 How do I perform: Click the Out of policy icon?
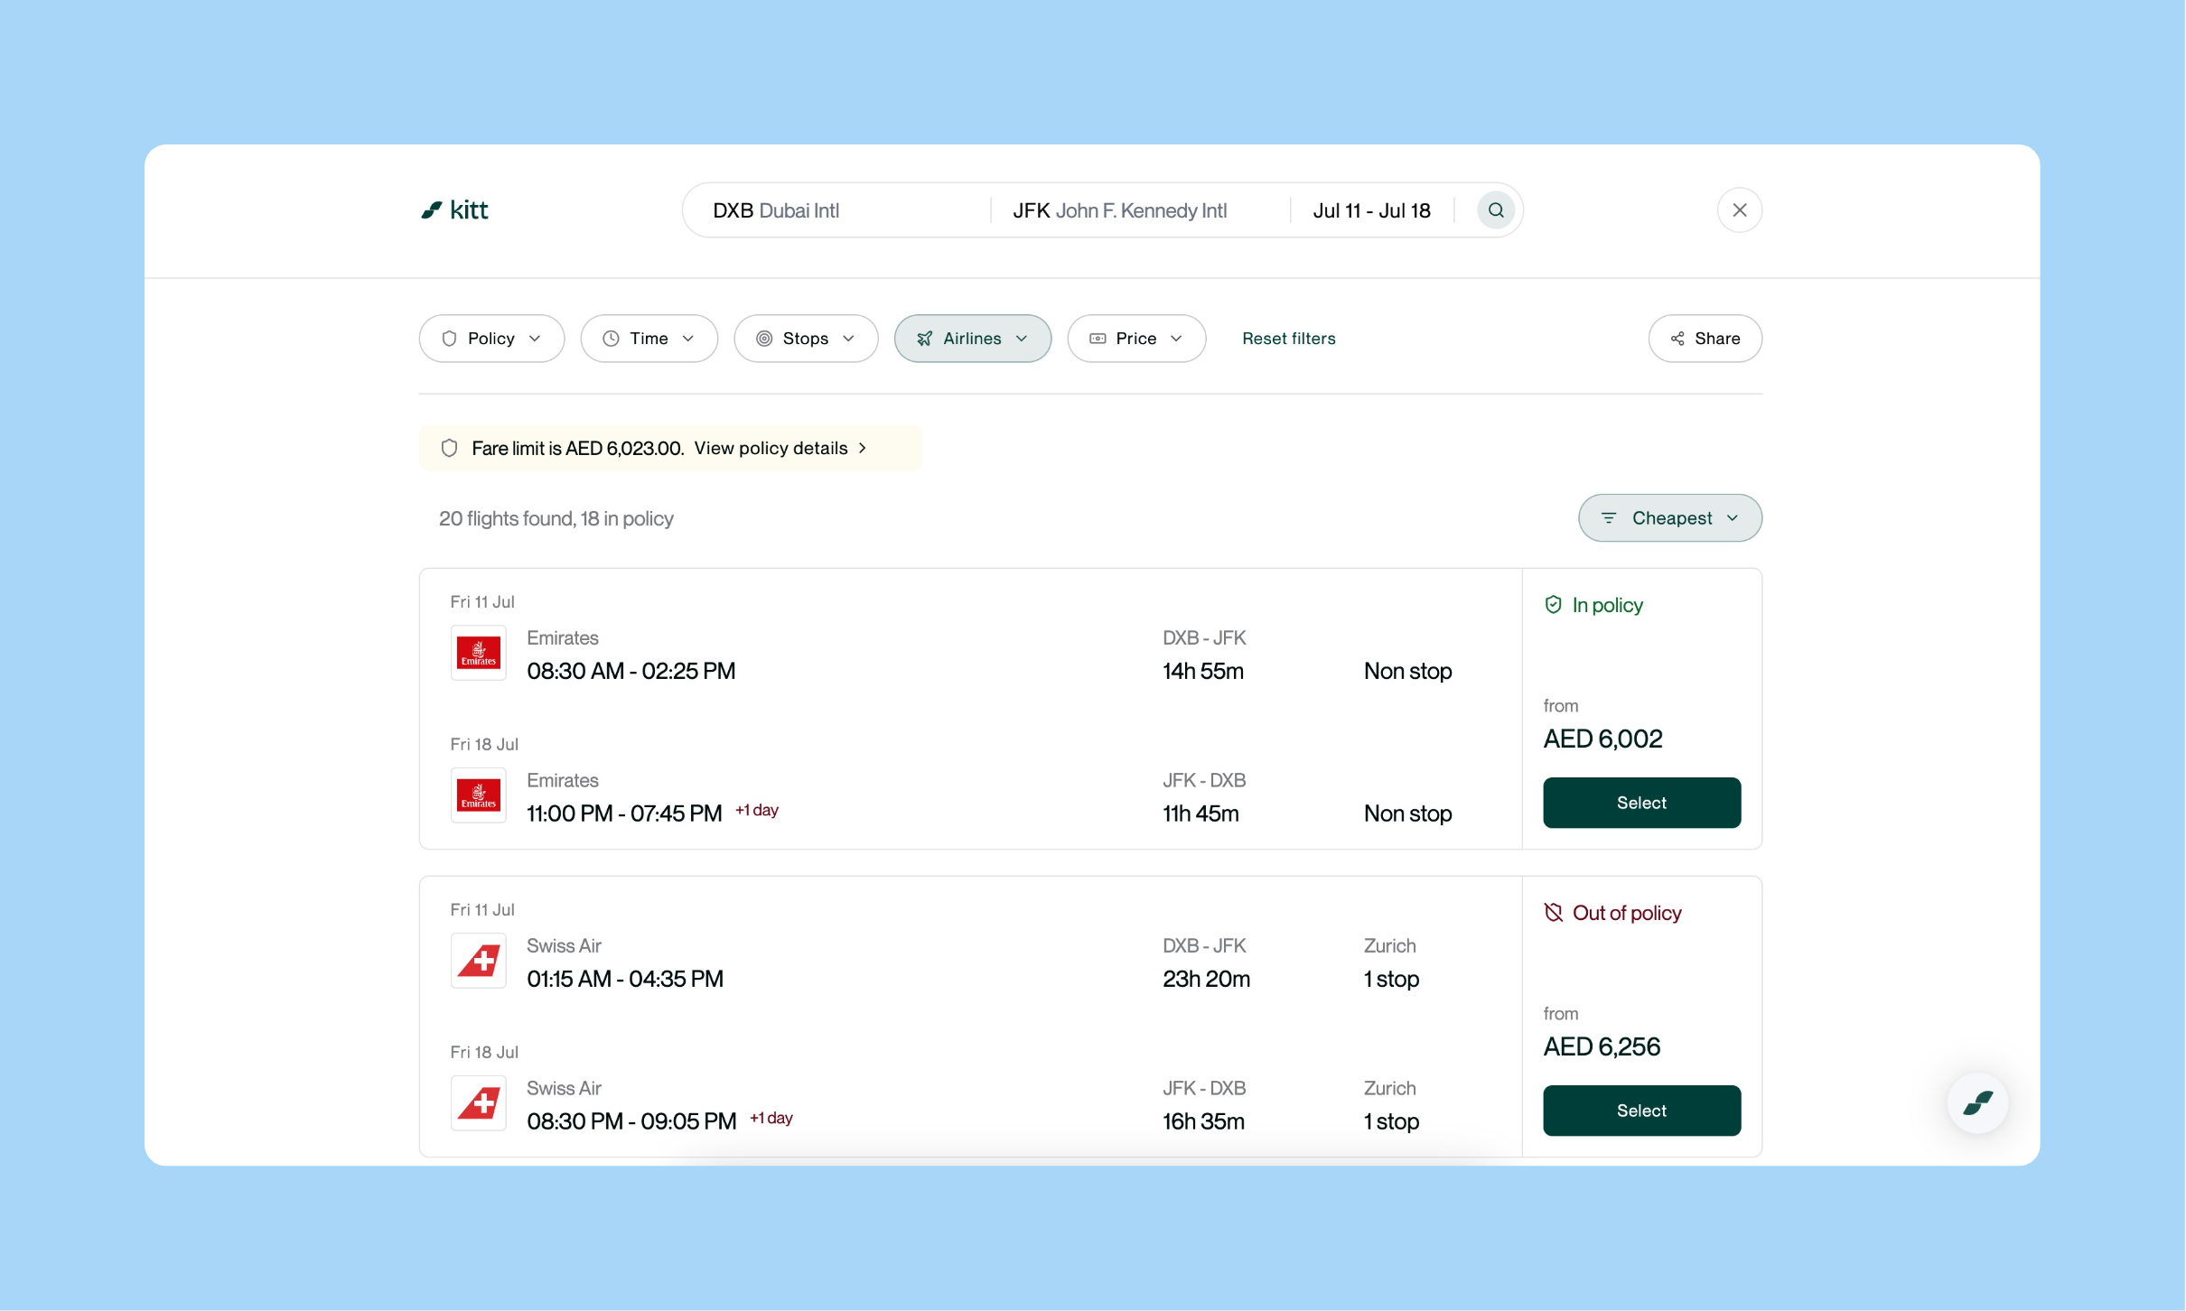pos(1553,913)
